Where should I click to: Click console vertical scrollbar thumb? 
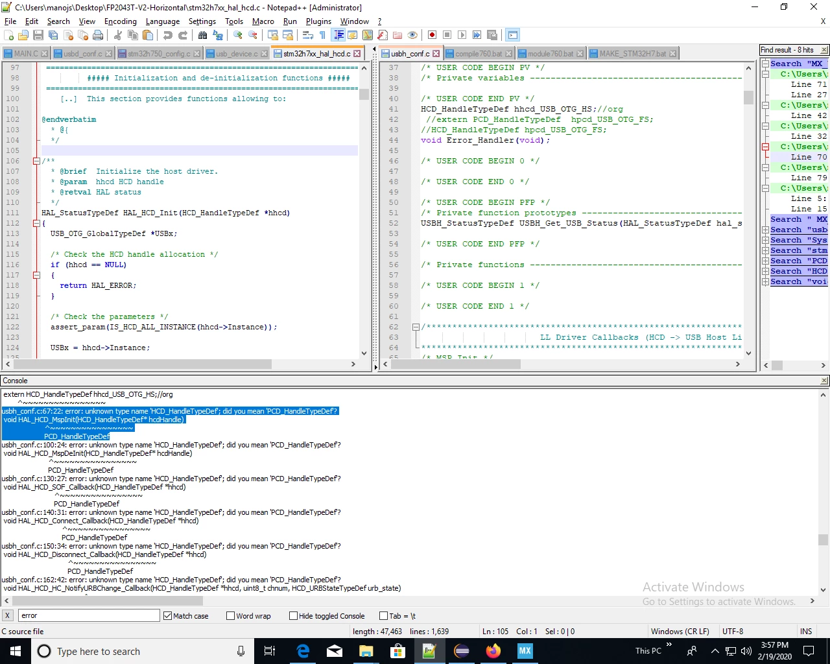824,539
